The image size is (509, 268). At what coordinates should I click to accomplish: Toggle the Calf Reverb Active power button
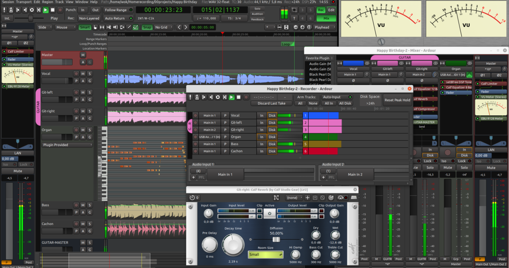coord(269,214)
